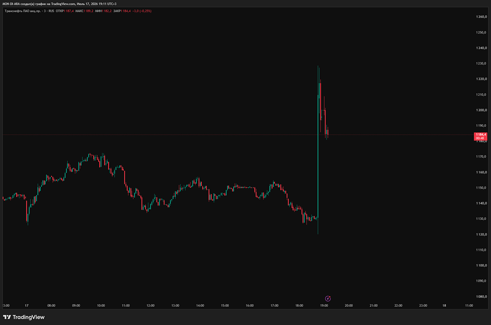Click the red 1184,4 current price label
491x325 pixels.
click(480, 135)
